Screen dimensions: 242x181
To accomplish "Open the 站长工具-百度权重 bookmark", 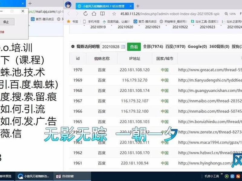I will click(205, 21).
